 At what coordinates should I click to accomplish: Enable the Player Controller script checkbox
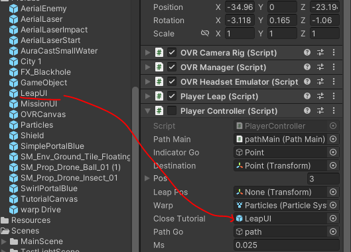[172, 110]
